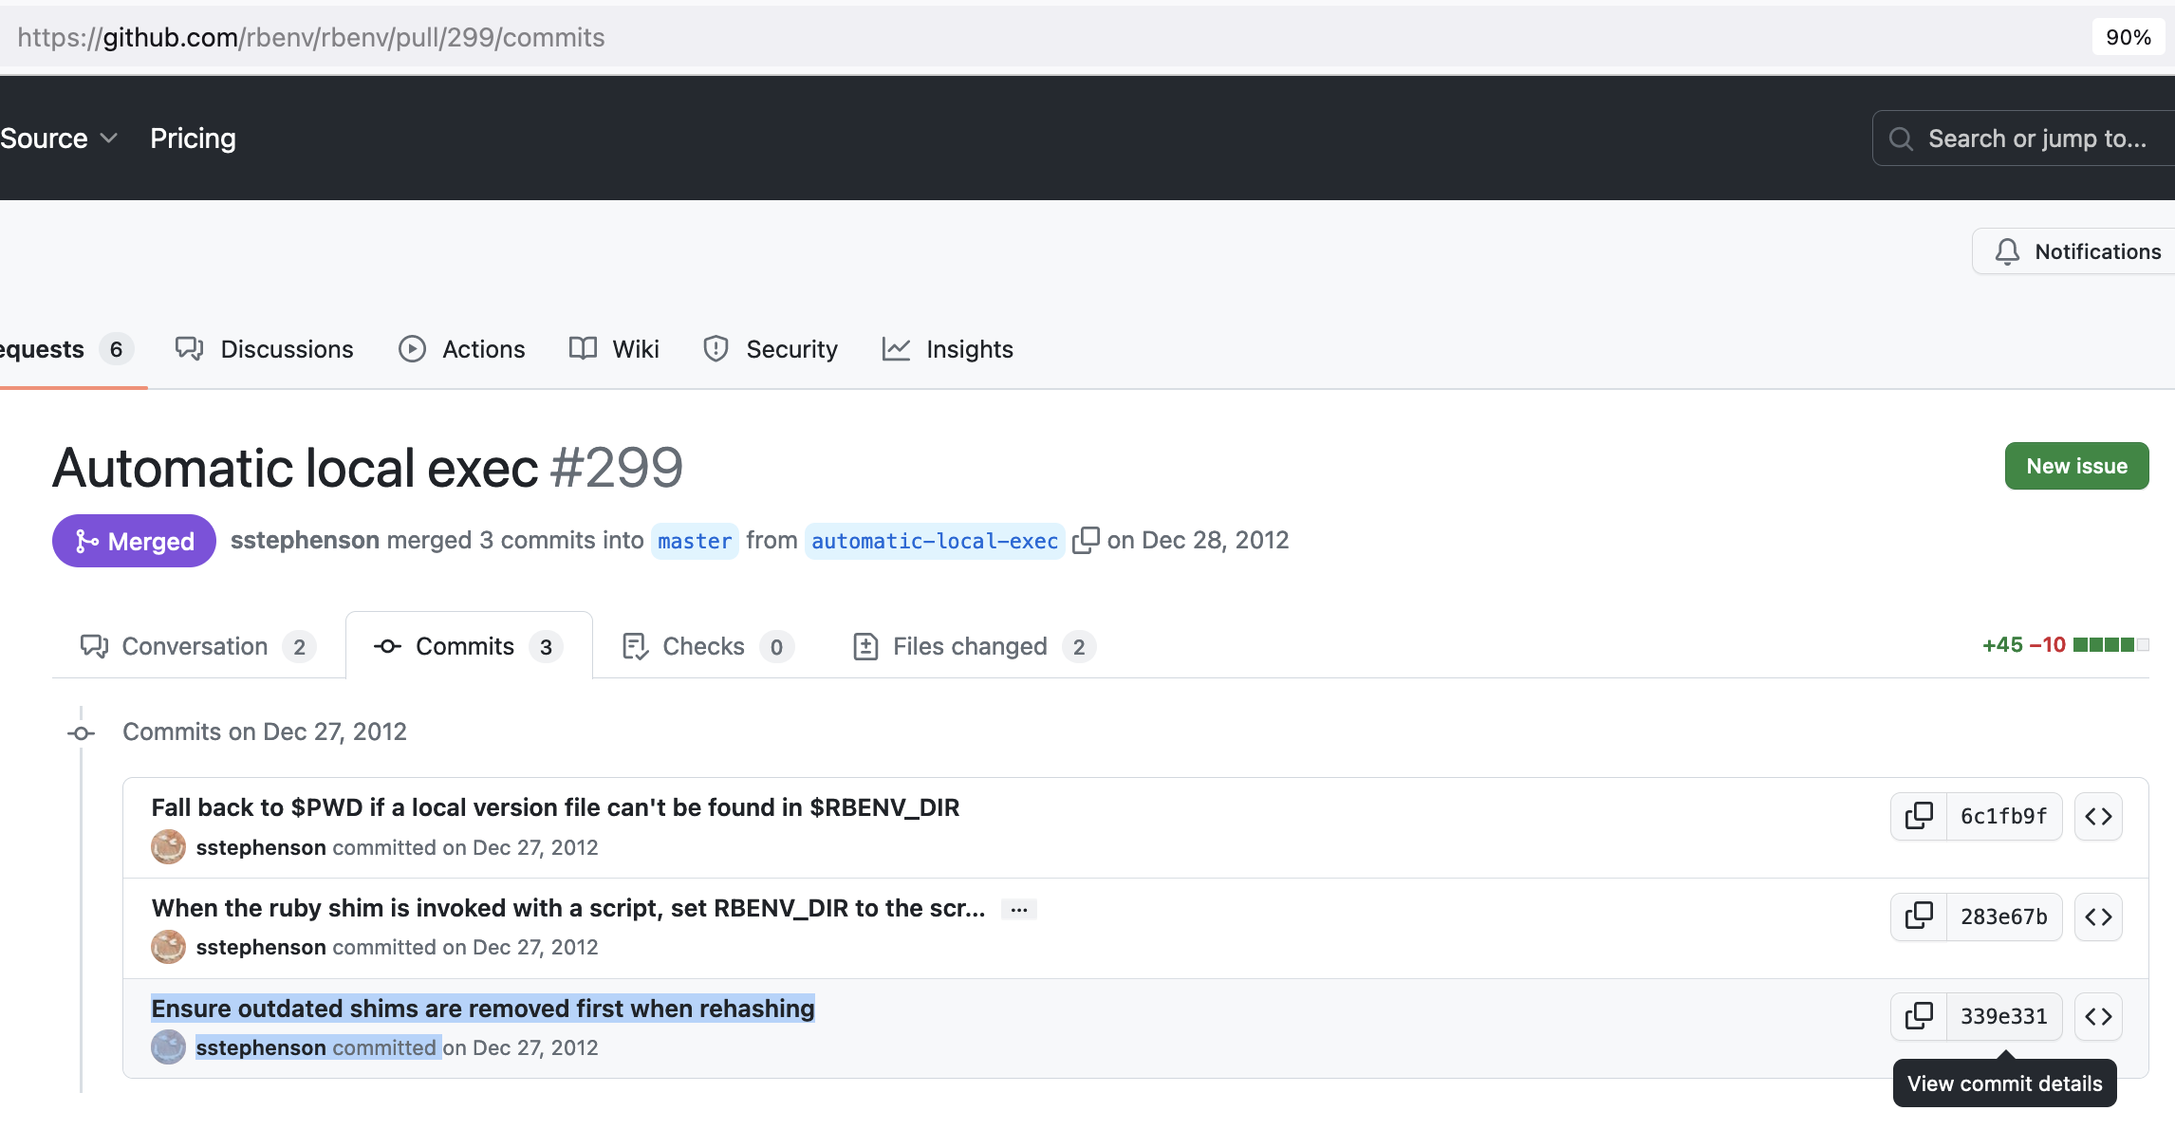Click sstephenson author name on 283e67b commit
The width and height of the screenshot is (2175, 1148).
coord(261,947)
